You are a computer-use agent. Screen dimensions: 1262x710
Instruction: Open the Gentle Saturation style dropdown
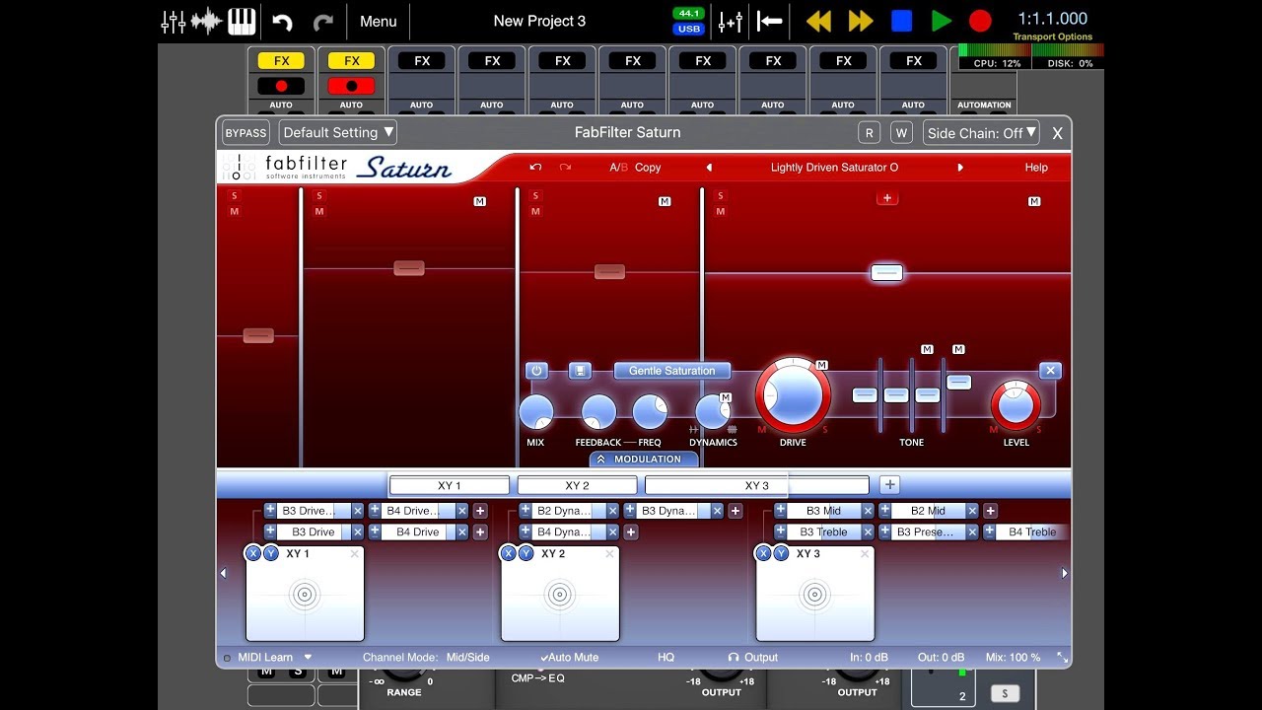click(x=672, y=371)
